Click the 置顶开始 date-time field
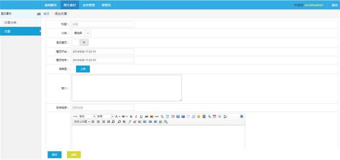Image resolution: width=340 pixels, height=160 pixels. pyautogui.click(x=103, y=52)
